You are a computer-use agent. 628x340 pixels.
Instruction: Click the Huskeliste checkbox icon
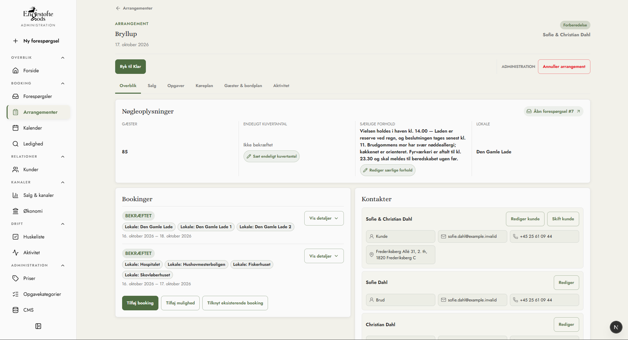15,237
